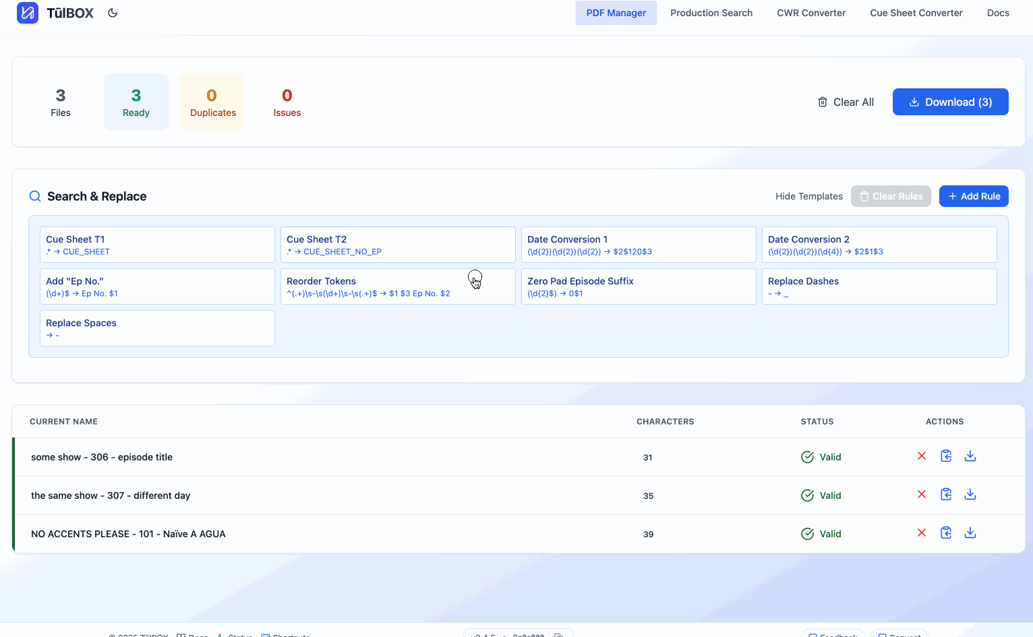Apply the "Replace Dashes" template card
Image resolution: width=1033 pixels, height=637 pixels.
879,286
